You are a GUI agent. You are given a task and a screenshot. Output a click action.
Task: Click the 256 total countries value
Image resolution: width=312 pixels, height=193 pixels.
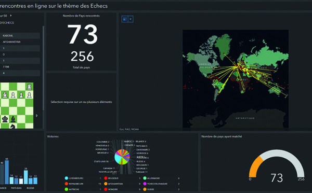[x=82, y=57]
